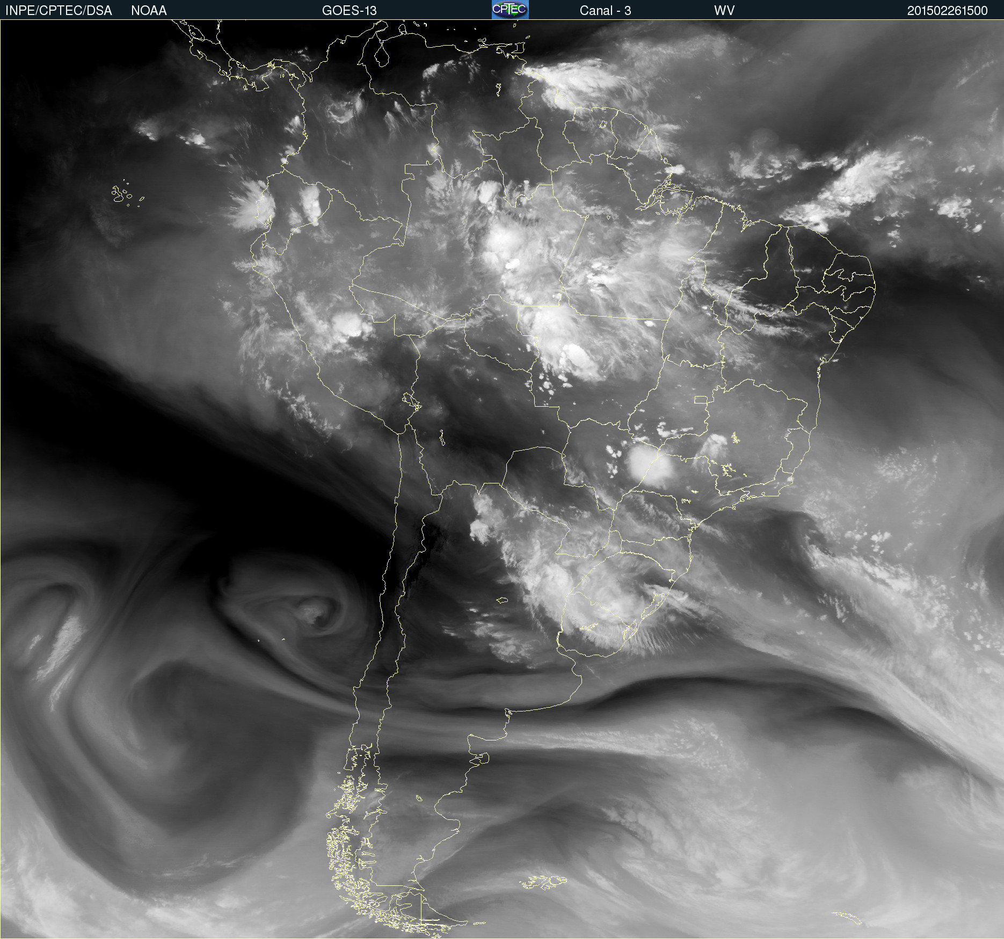Click the CPTEC logo in the header
This screenshot has width=1004, height=939.
point(510,10)
